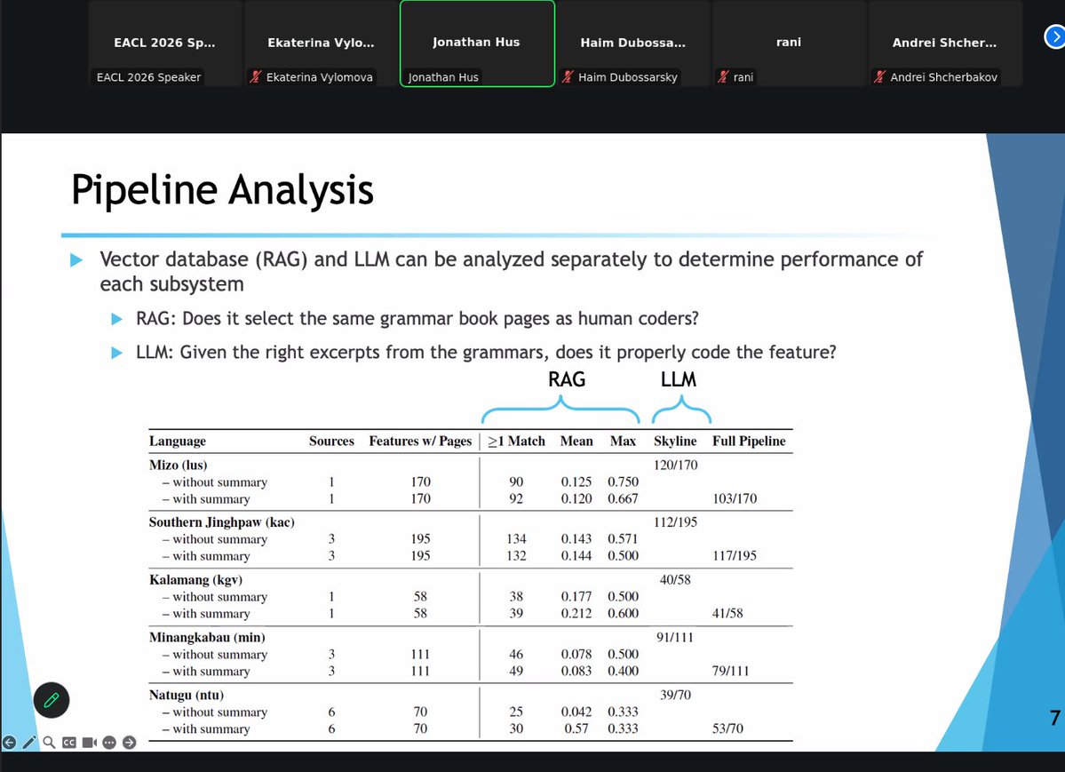Image resolution: width=1065 pixels, height=772 pixels.
Task: Click the camera video icon in slideshow bar
Action: coord(89,743)
